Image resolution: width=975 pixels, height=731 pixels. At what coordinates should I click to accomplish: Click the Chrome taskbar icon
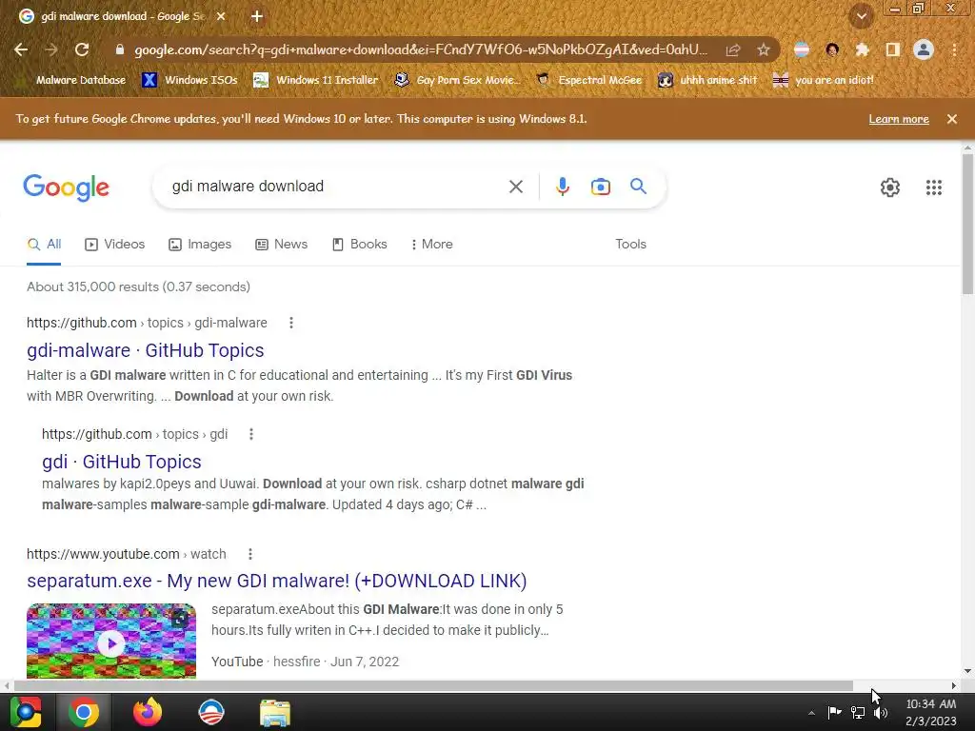pyautogui.click(x=84, y=712)
